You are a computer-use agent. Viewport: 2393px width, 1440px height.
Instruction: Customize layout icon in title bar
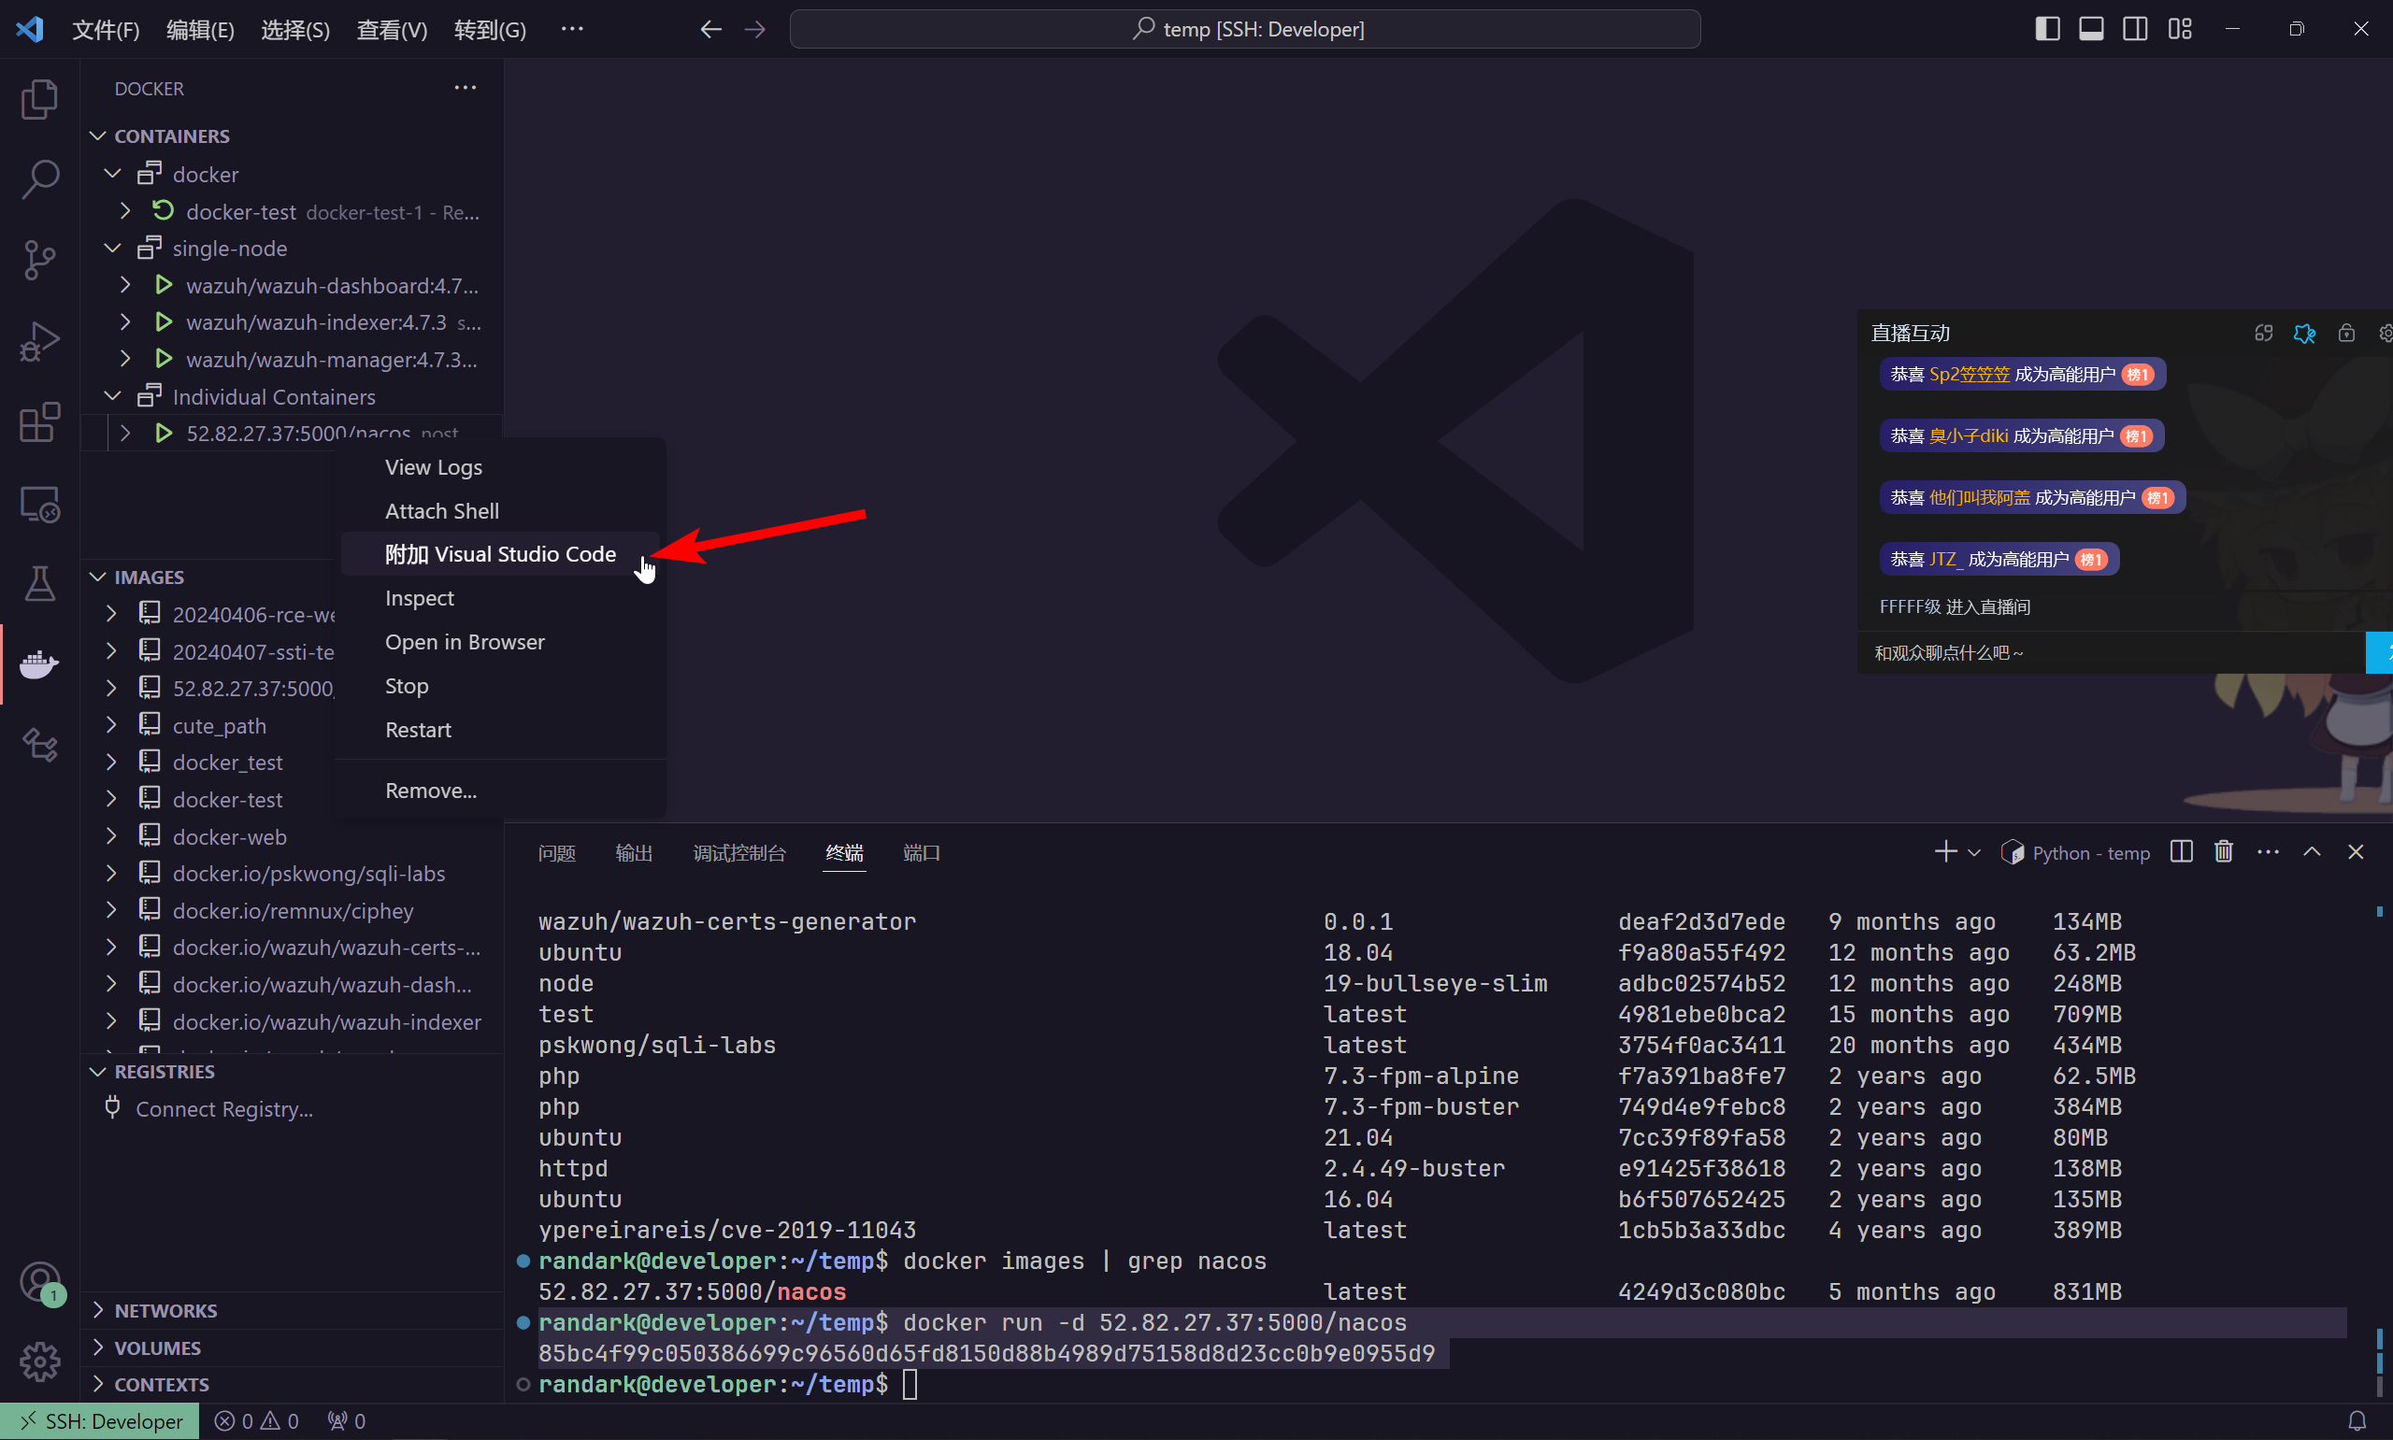2180,29
